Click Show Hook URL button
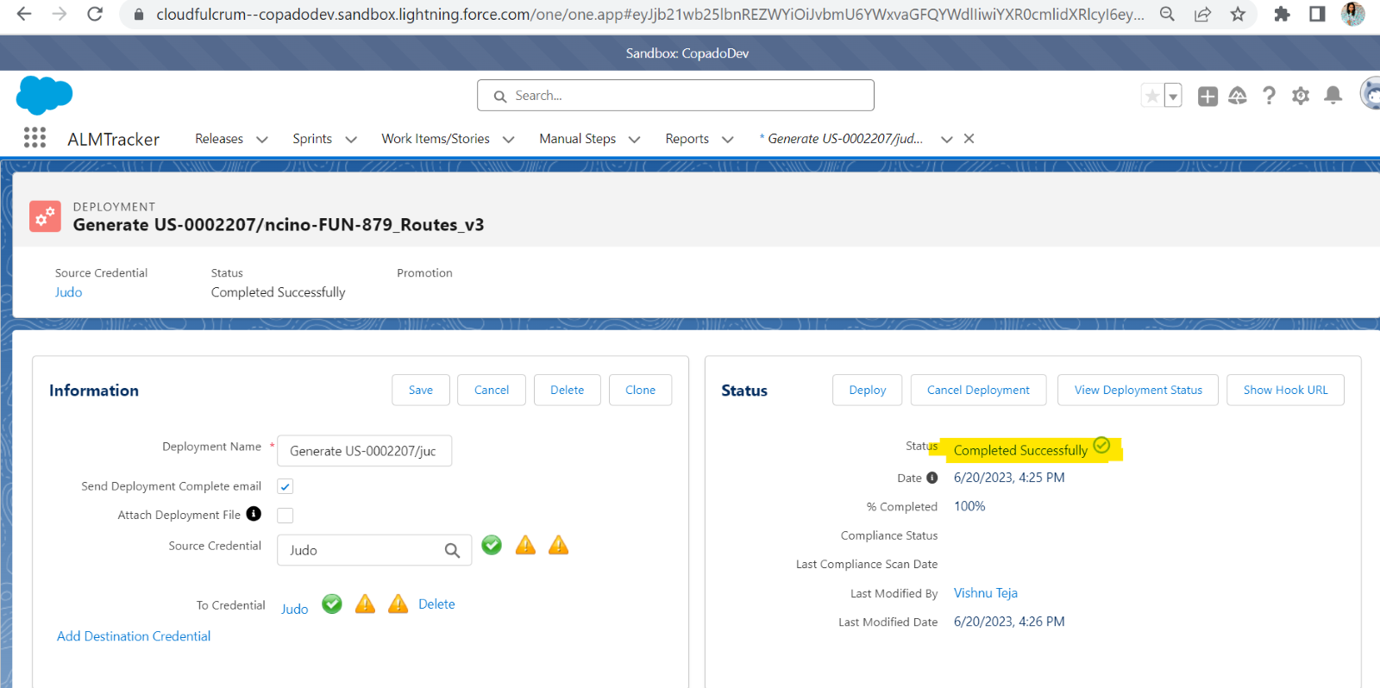1380x688 pixels. tap(1286, 390)
